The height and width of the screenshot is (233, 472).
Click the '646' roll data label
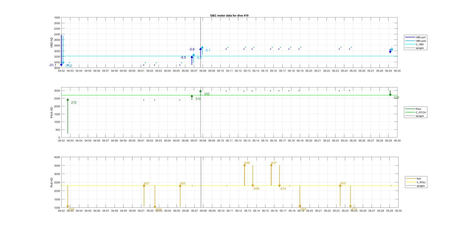247,163
